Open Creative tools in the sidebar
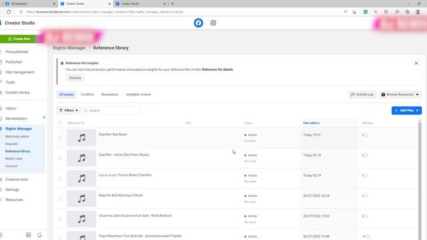427x240 pixels. click(17, 179)
